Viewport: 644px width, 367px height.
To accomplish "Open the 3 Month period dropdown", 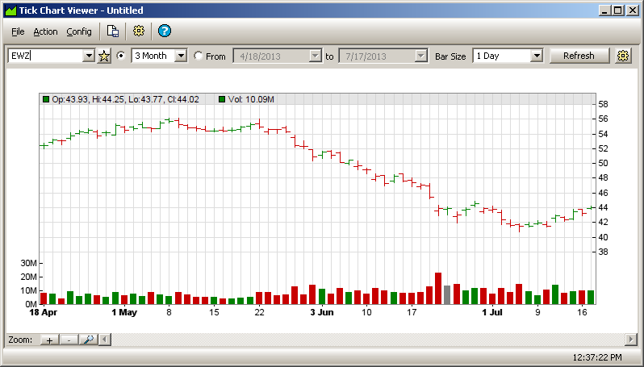I will click(181, 56).
